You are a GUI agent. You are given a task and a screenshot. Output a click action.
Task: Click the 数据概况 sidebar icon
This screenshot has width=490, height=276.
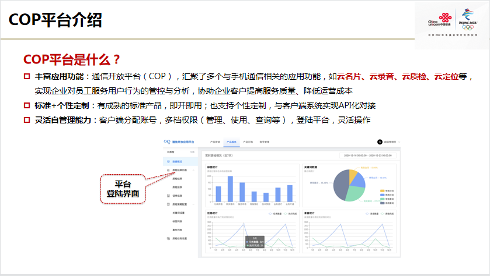pos(168,161)
